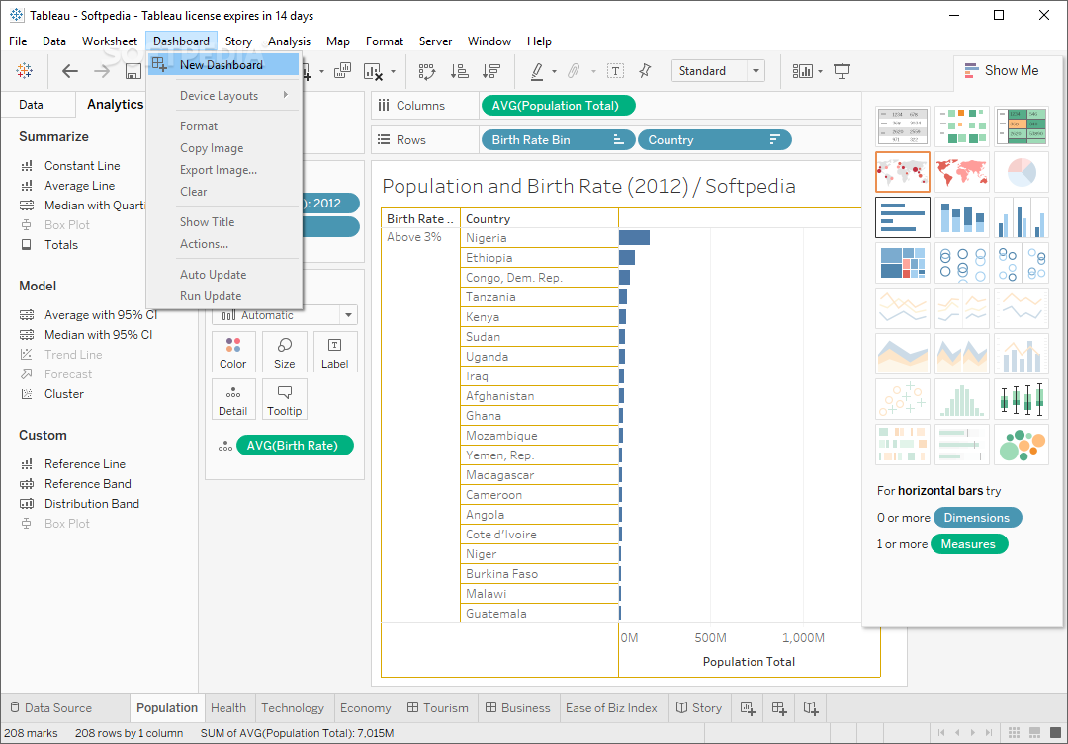Click the Country pill on Rows
Image resolution: width=1068 pixels, height=744 pixels.
(715, 139)
